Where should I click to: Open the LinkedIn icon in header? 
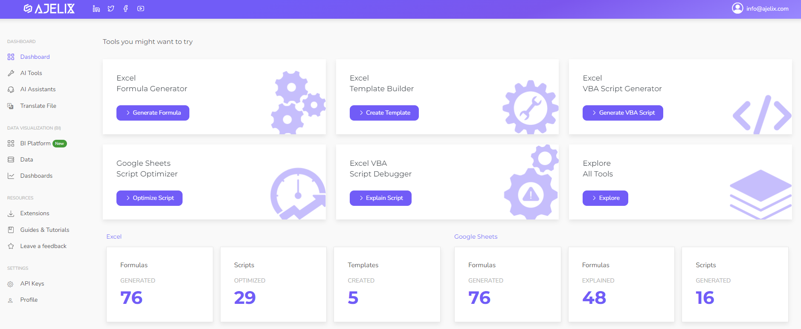(96, 9)
